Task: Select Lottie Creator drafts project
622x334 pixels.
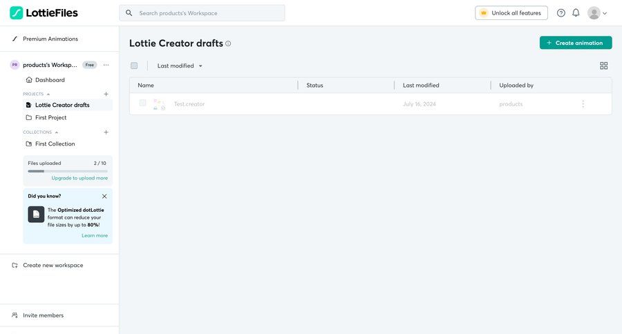Action: click(68, 105)
